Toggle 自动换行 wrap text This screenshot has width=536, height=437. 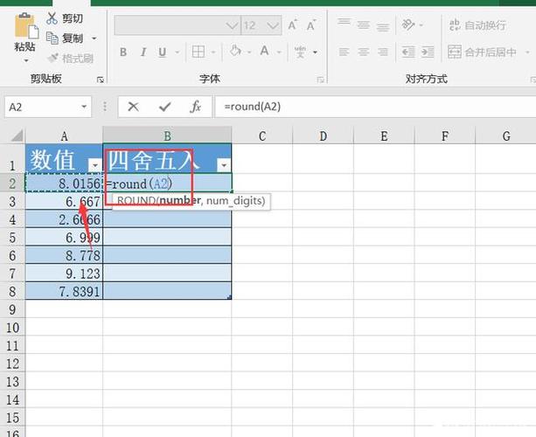click(x=477, y=25)
